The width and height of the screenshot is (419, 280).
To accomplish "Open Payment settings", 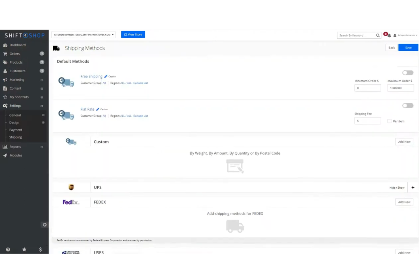I will [16, 130].
